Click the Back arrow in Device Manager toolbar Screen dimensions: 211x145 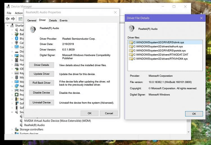point(8,19)
